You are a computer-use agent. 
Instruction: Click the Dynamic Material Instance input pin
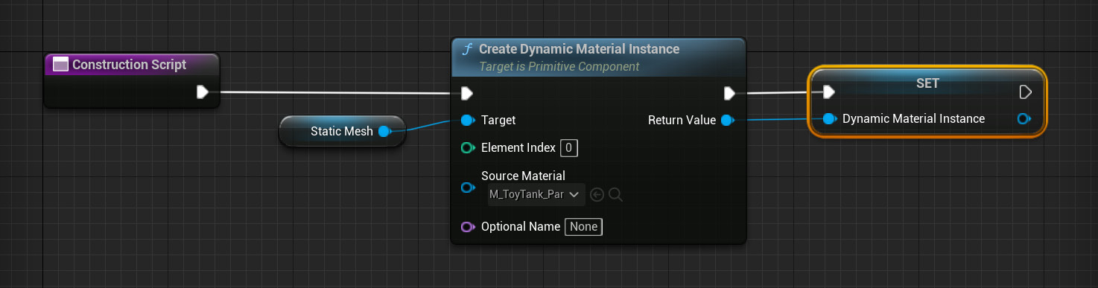pos(830,119)
